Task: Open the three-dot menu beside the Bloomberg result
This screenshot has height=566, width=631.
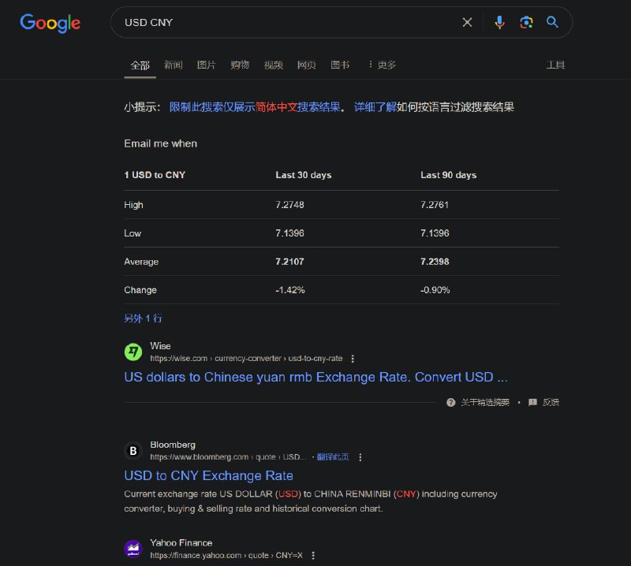Action: click(x=360, y=457)
